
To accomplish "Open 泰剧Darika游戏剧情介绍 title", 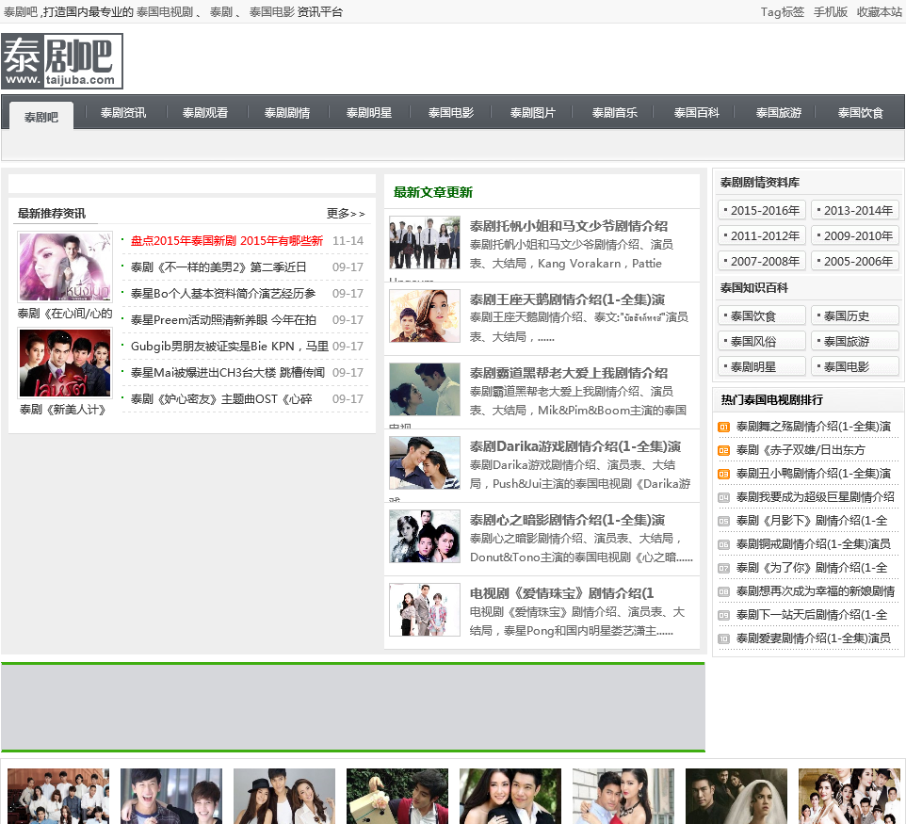I will [575, 446].
